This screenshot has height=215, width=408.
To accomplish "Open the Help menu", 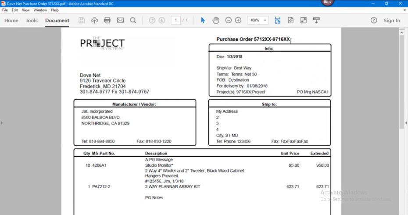I will coord(55,10).
